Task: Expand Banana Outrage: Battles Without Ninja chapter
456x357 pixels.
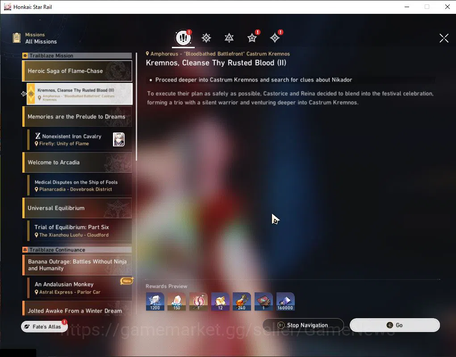Action: tap(77, 265)
